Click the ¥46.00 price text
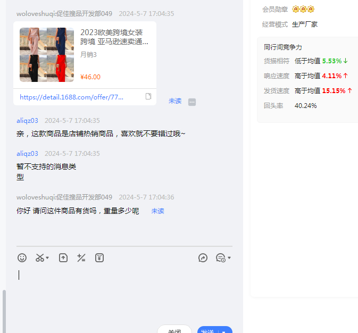 coord(90,77)
